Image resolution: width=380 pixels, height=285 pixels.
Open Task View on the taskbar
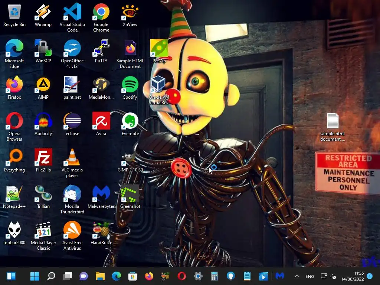click(x=68, y=276)
